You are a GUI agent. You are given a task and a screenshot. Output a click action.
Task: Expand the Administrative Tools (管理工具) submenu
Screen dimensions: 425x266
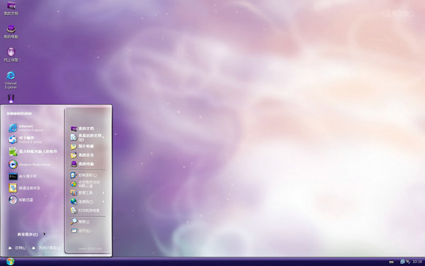coord(88,193)
